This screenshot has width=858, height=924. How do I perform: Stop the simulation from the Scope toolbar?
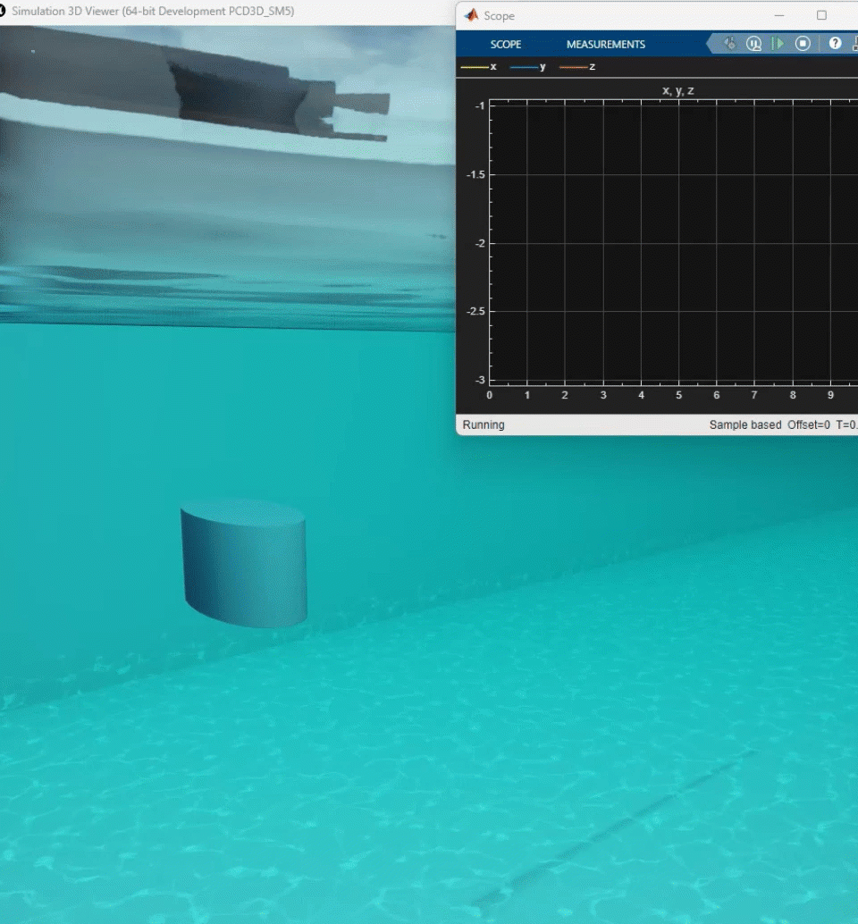(803, 44)
